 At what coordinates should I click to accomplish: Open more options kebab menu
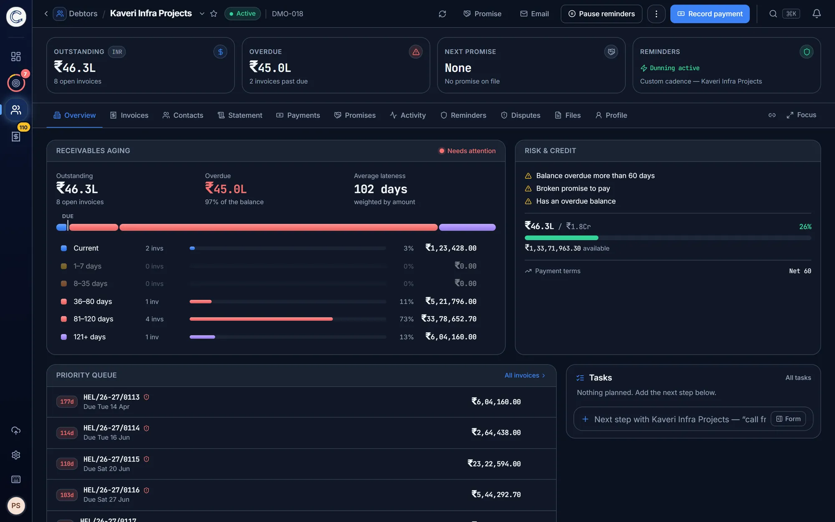656,14
